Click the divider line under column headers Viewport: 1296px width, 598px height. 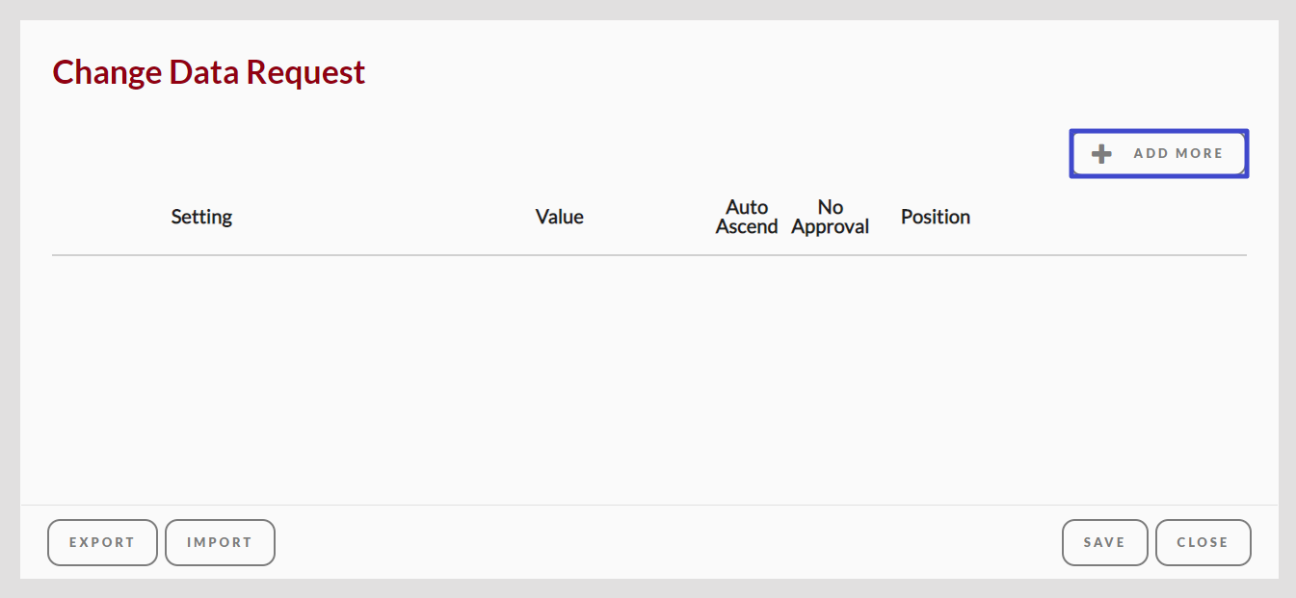[648, 255]
